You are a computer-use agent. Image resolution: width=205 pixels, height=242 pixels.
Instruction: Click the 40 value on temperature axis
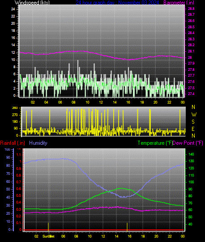(190, 224)
